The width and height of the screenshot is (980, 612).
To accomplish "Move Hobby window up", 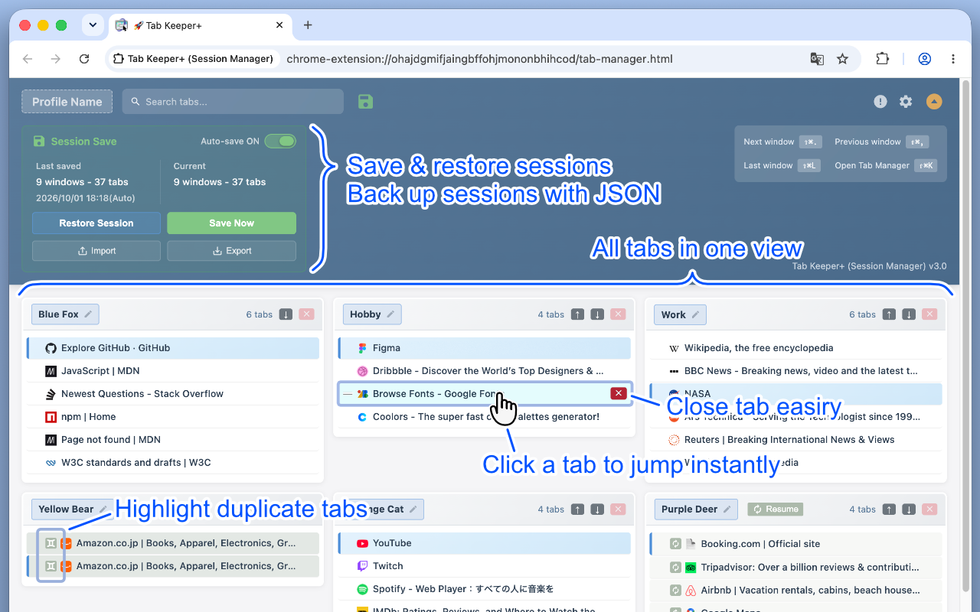I will (578, 314).
